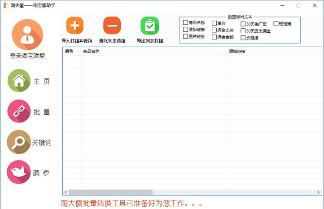324x209 pixels.
Task: Check the 佣金比例 option
Action: pos(214,30)
